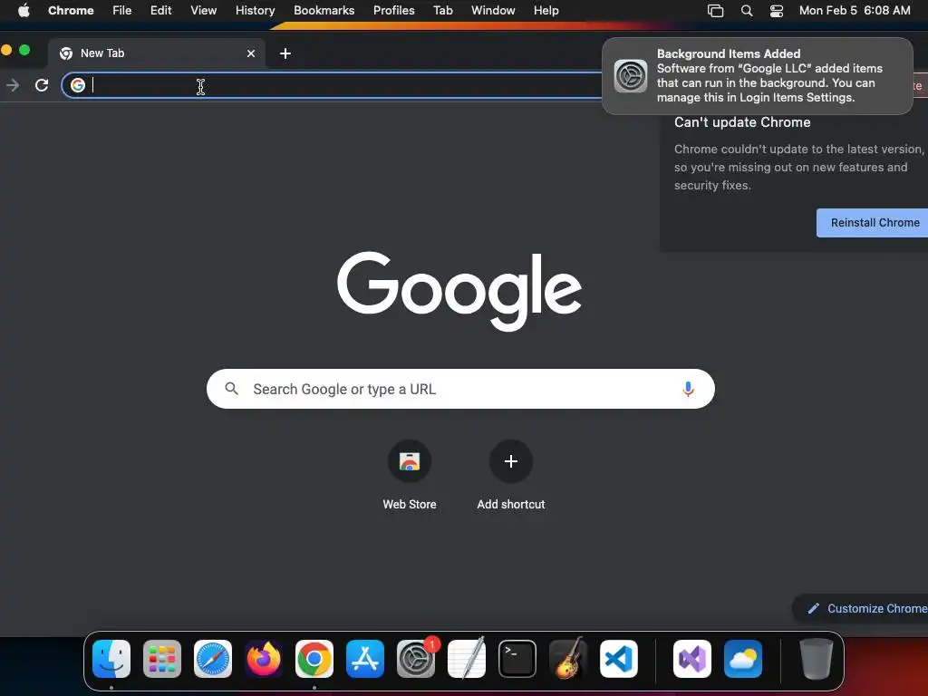Click the reload page icon
928x696 pixels.
(x=42, y=85)
